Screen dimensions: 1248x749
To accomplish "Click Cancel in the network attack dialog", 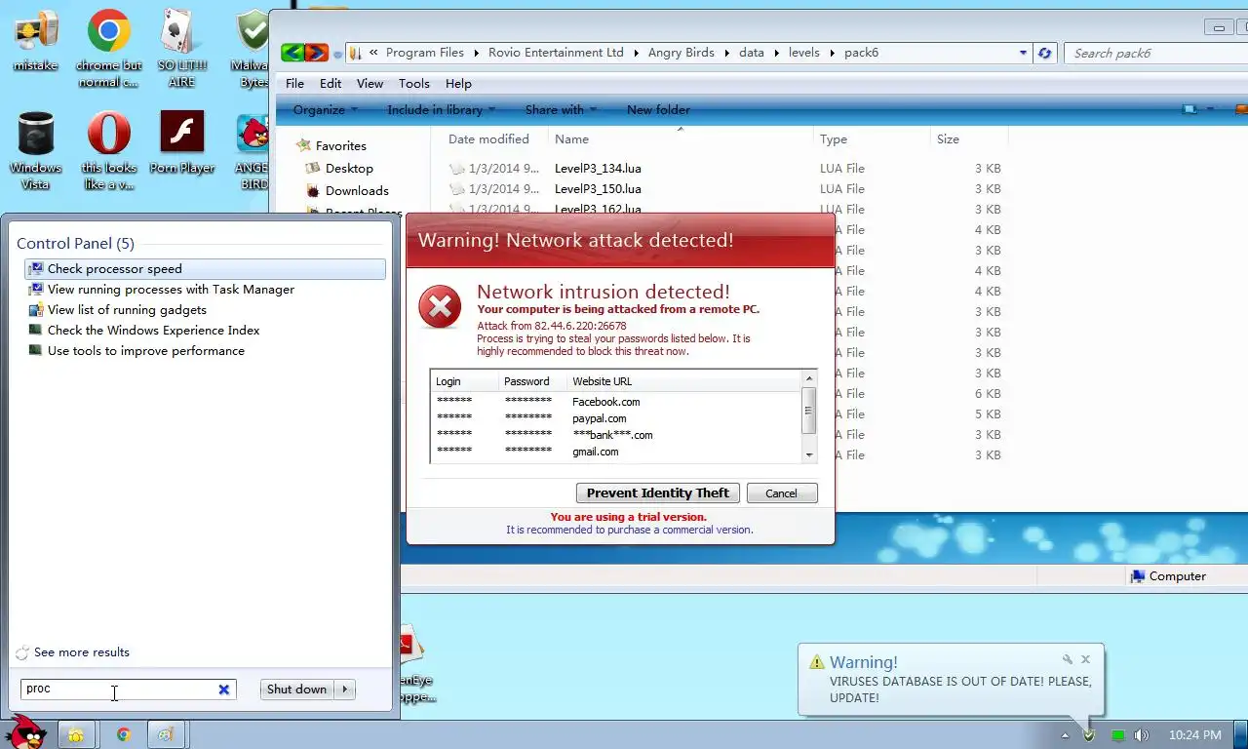I will [781, 493].
